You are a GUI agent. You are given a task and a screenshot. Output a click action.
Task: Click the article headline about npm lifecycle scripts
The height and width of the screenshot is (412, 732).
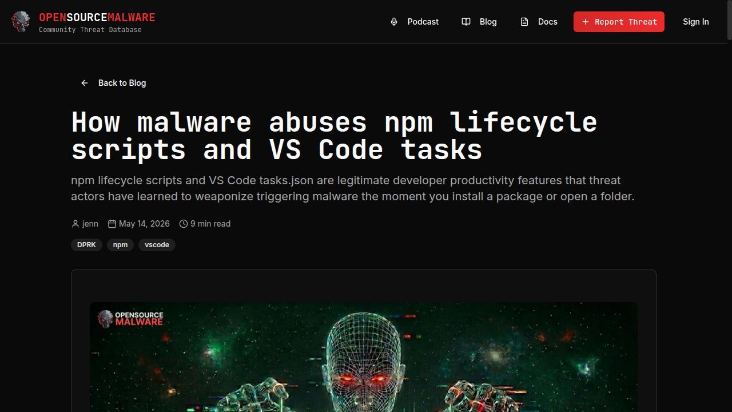[334, 136]
